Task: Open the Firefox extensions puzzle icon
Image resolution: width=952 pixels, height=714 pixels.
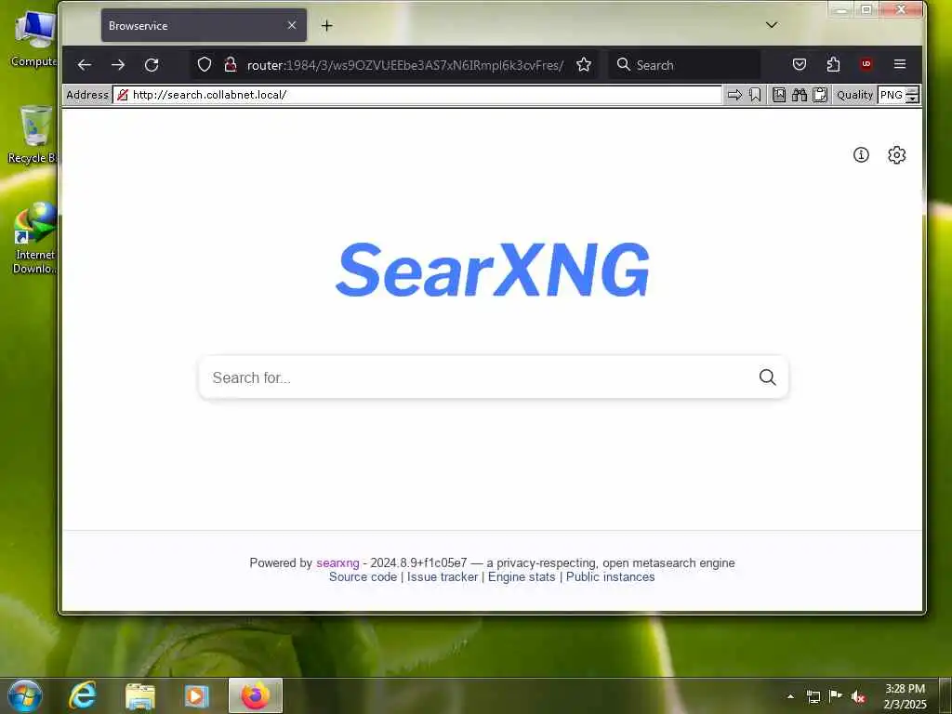Action: pos(833,64)
